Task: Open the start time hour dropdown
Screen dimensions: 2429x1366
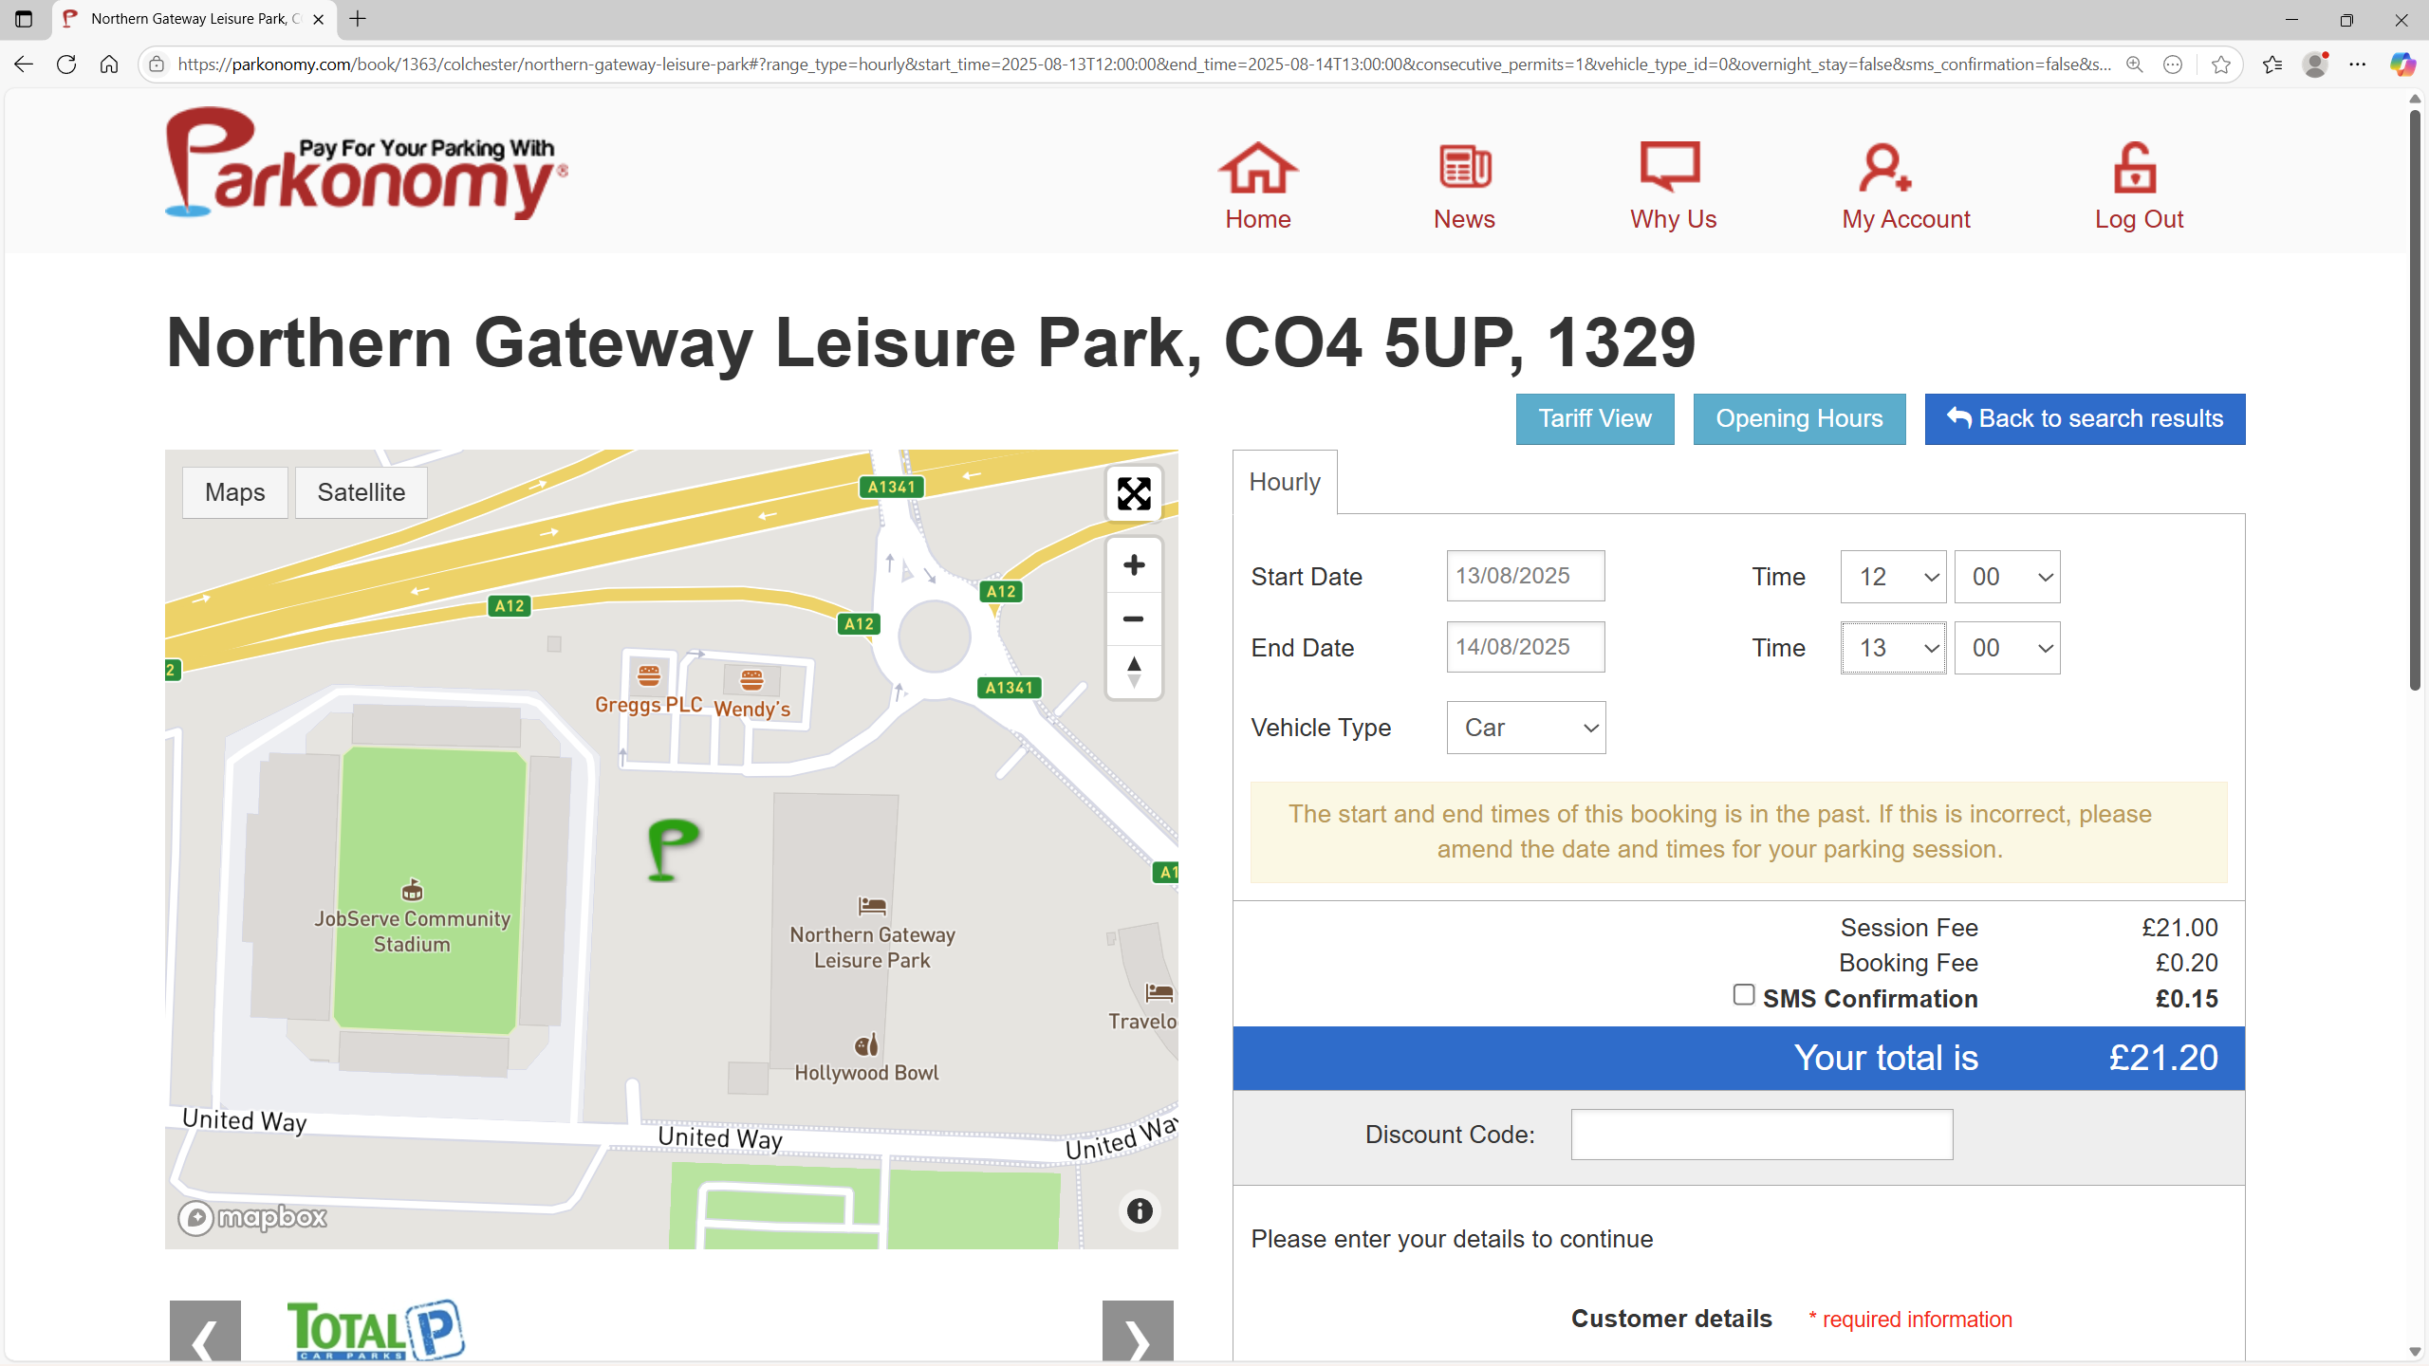Action: tap(1893, 577)
